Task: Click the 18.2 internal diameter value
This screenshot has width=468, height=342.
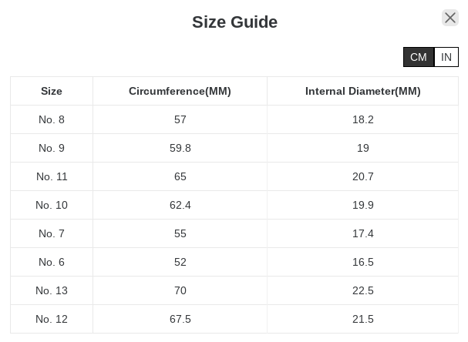Action: click(362, 119)
